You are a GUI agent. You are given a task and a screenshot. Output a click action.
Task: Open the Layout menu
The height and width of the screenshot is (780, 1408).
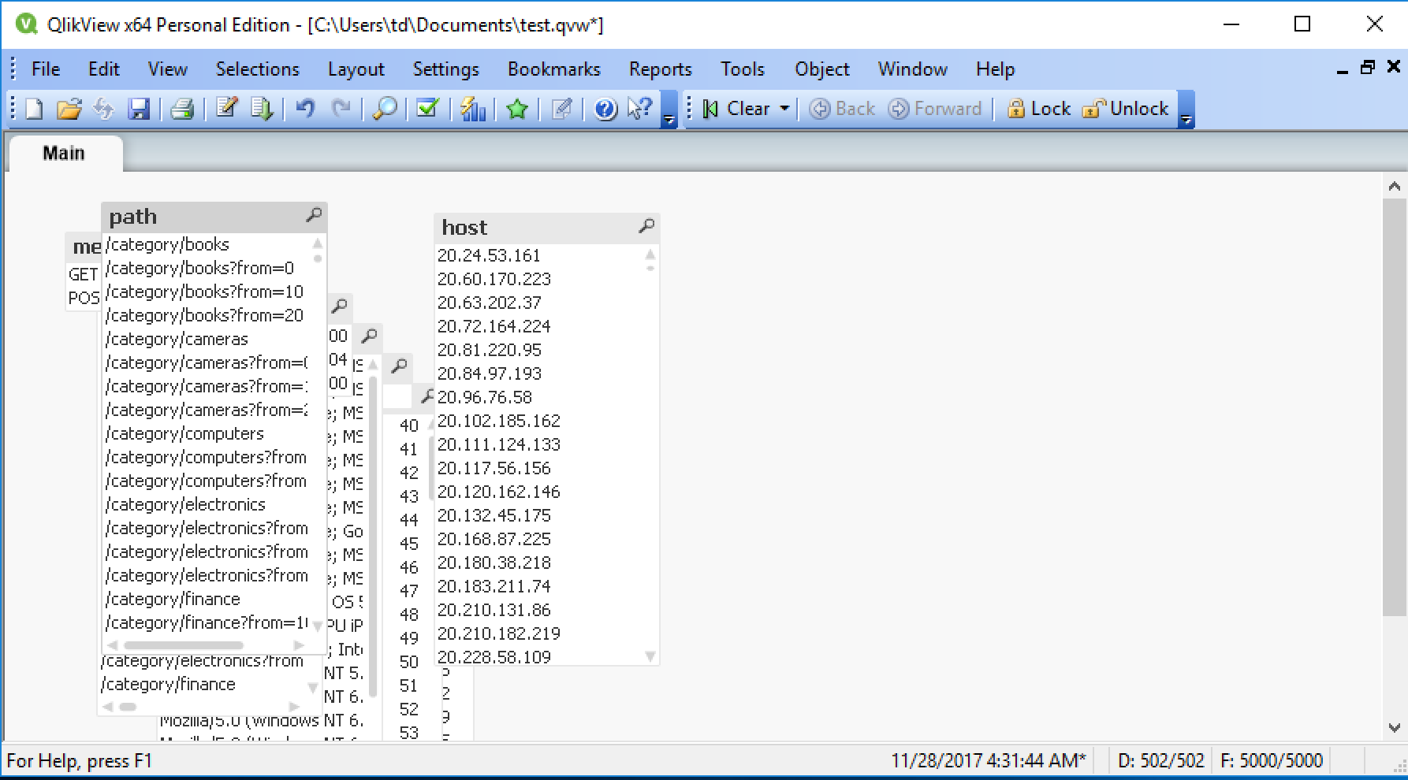click(356, 69)
